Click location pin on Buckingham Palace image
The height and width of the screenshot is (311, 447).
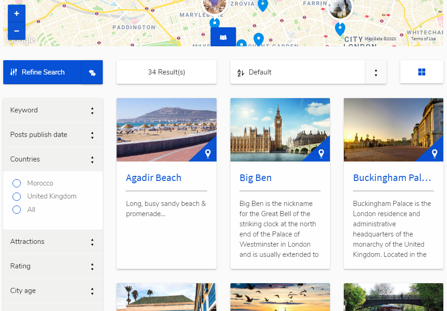(x=435, y=154)
